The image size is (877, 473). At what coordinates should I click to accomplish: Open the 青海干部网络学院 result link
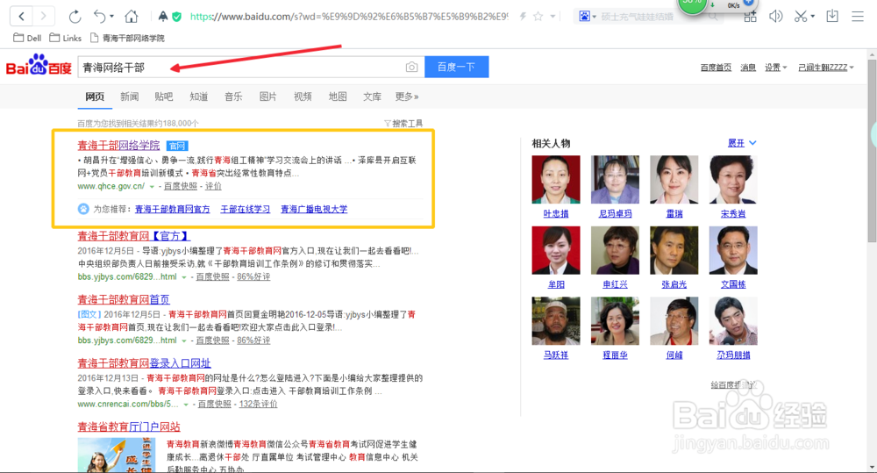[x=118, y=146]
